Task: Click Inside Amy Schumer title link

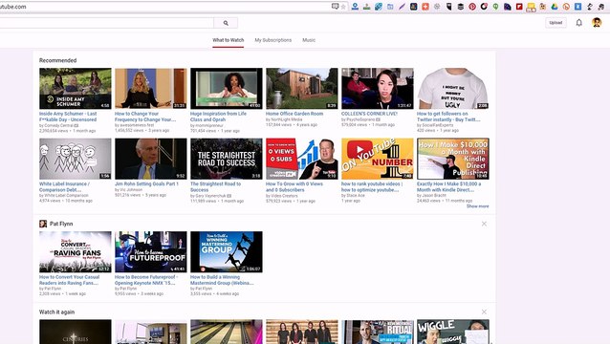Action: tap(68, 117)
